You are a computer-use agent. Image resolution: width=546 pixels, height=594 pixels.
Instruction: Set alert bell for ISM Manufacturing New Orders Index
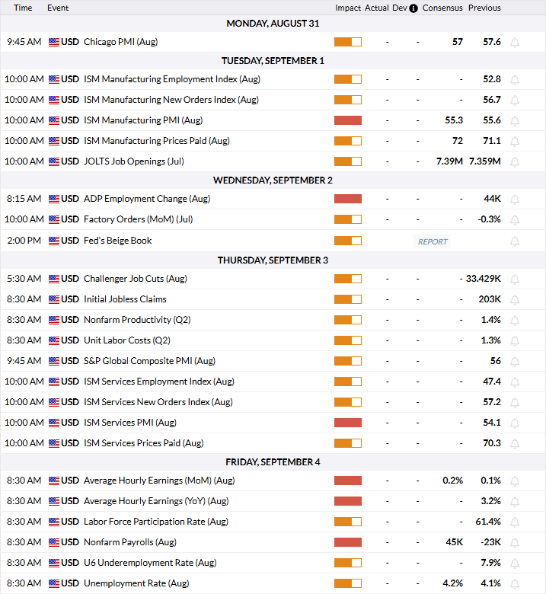coord(515,100)
